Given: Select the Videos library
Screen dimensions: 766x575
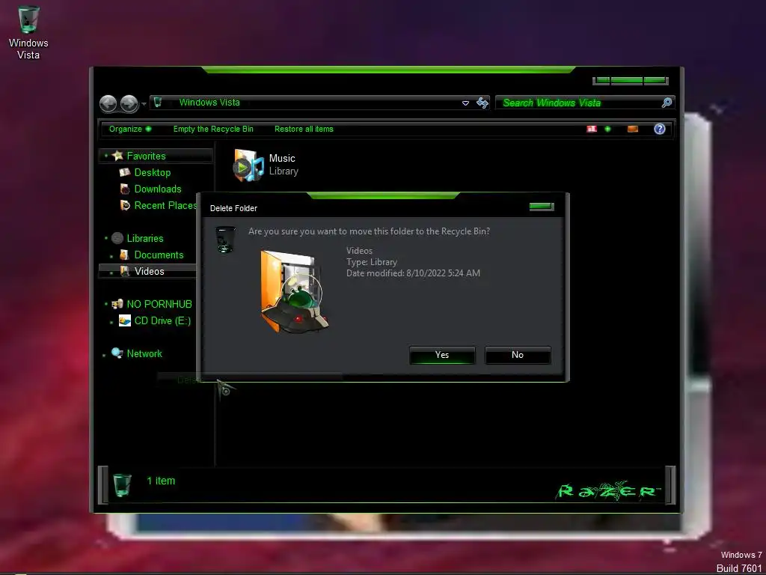Looking at the screenshot, I should [x=149, y=271].
